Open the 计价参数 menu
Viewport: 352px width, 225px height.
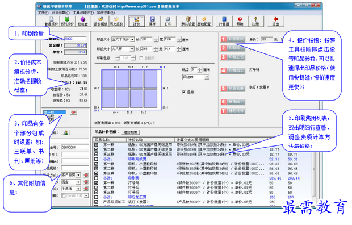click(61, 13)
